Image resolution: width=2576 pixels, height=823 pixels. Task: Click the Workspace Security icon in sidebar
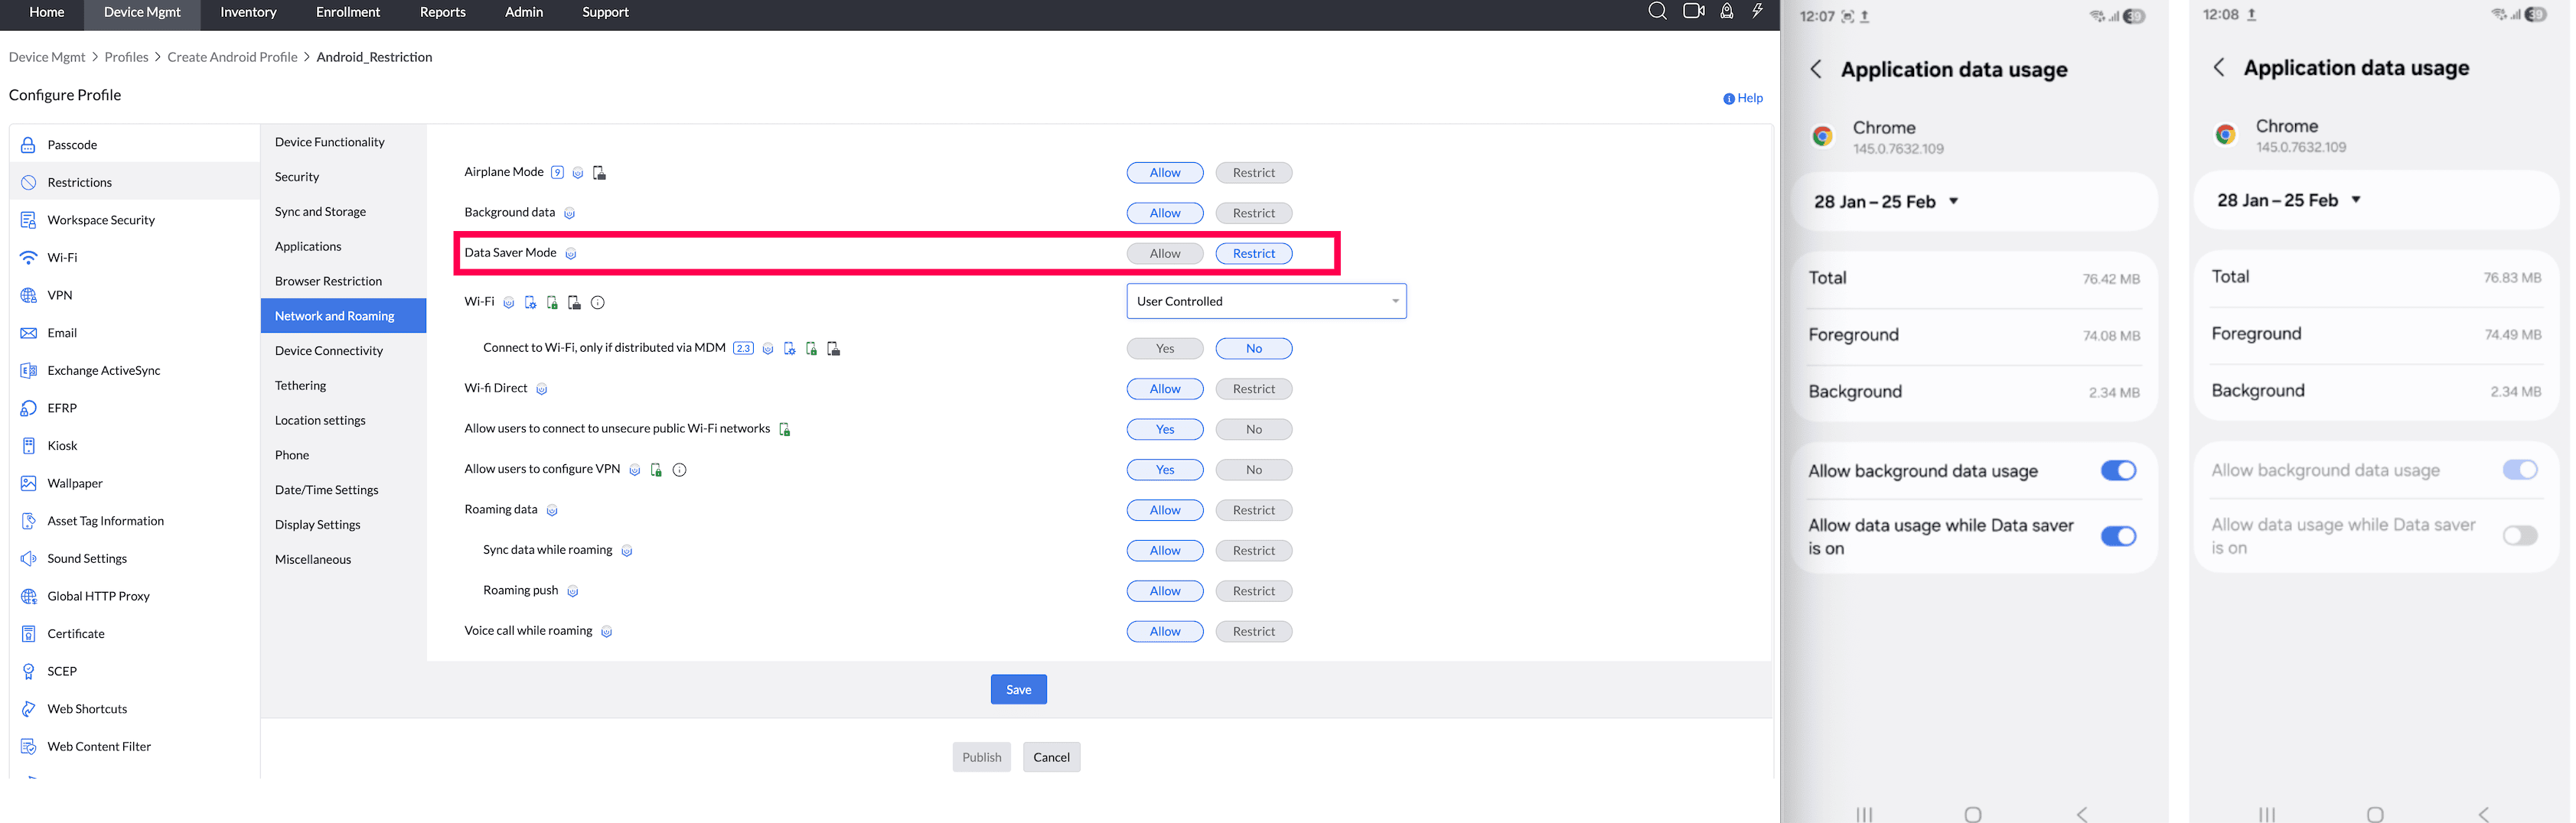point(28,220)
